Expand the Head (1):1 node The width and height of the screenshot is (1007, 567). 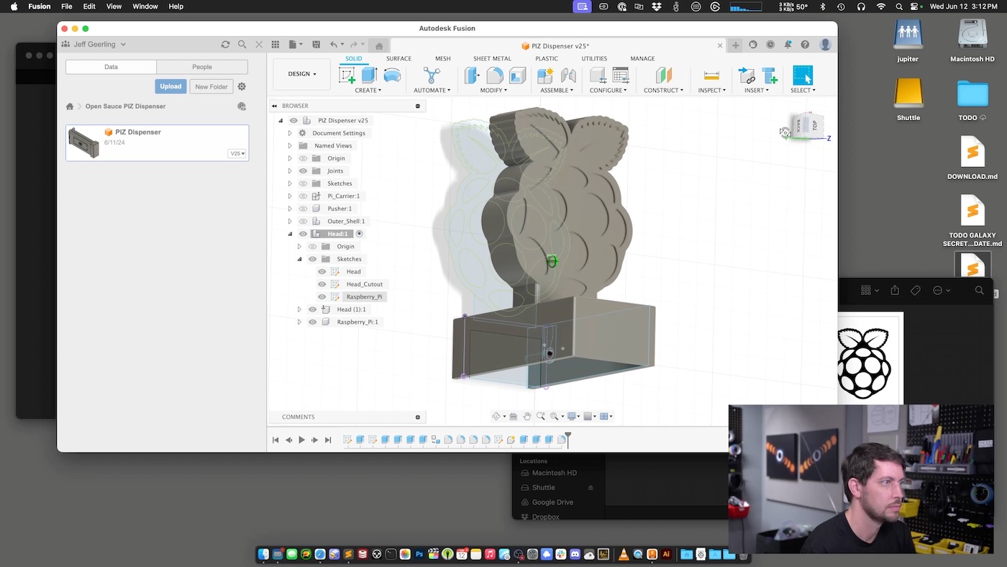[x=299, y=309]
